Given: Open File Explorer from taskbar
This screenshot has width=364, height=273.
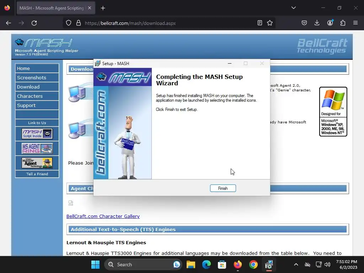Looking at the screenshot, I should (191, 264).
